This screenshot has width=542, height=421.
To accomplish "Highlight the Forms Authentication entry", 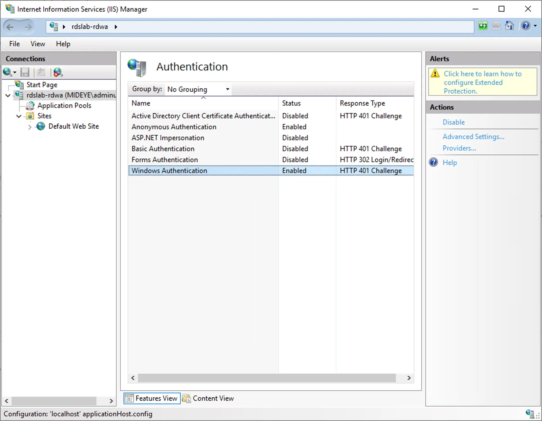I will [165, 159].
